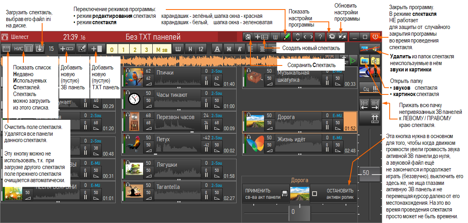This screenshot has height=223, width=468.
Task: Create a new spectacle with plus-table icon
Action: coord(261,37)
